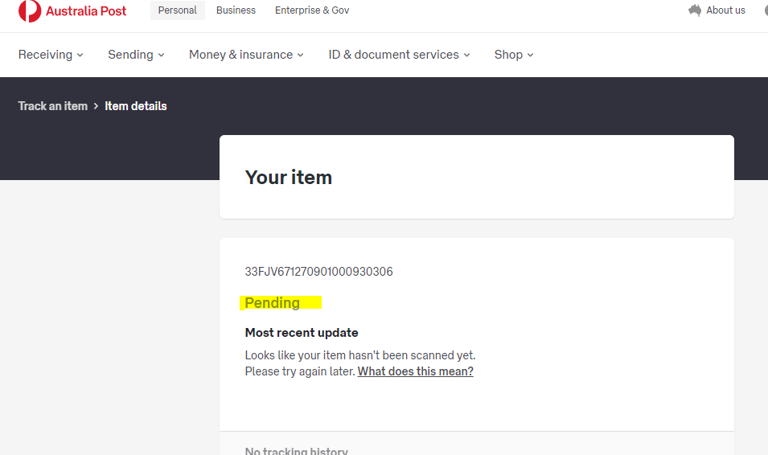Click the Item details breadcrumb
The height and width of the screenshot is (455, 768).
pyautogui.click(x=136, y=106)
